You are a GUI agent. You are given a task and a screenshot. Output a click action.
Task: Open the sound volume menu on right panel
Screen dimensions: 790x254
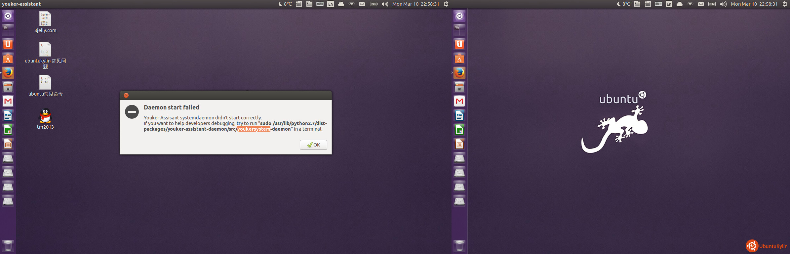[x=723, y=4]
